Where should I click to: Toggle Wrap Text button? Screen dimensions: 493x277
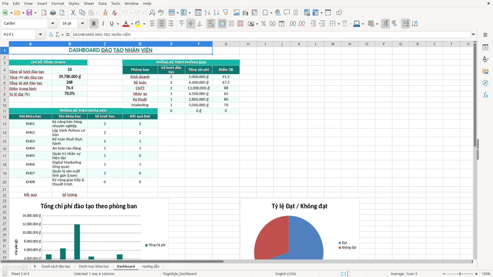point(211,24)
